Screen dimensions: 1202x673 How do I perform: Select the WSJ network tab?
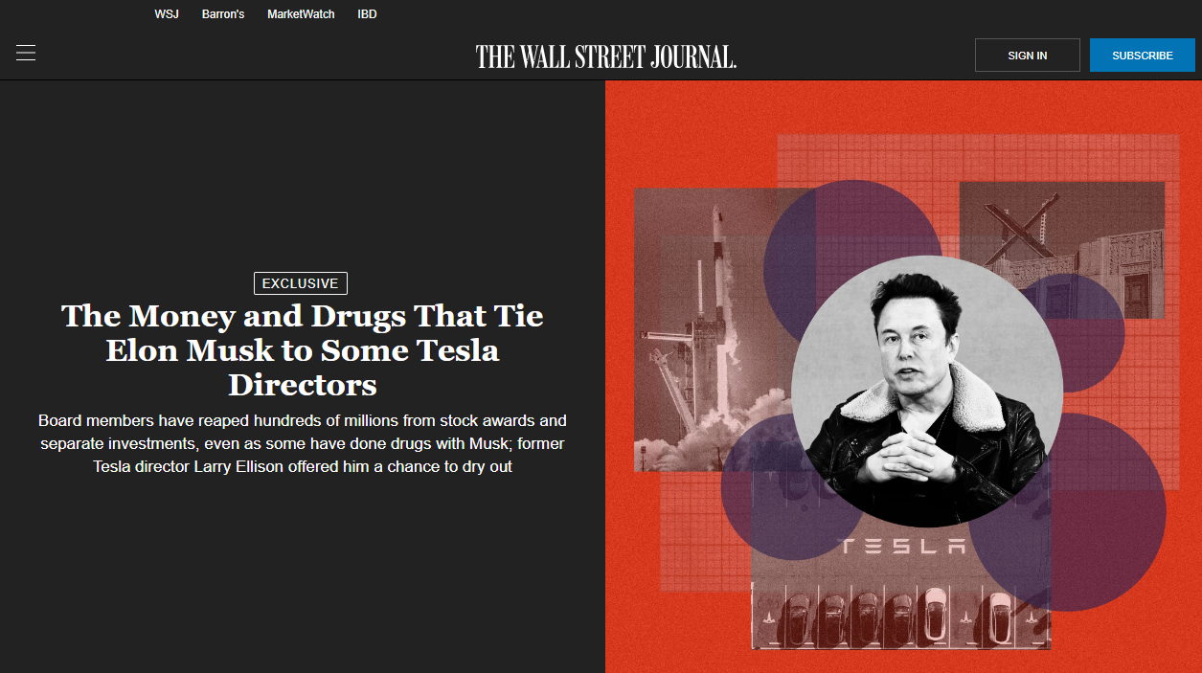point(167,14)
